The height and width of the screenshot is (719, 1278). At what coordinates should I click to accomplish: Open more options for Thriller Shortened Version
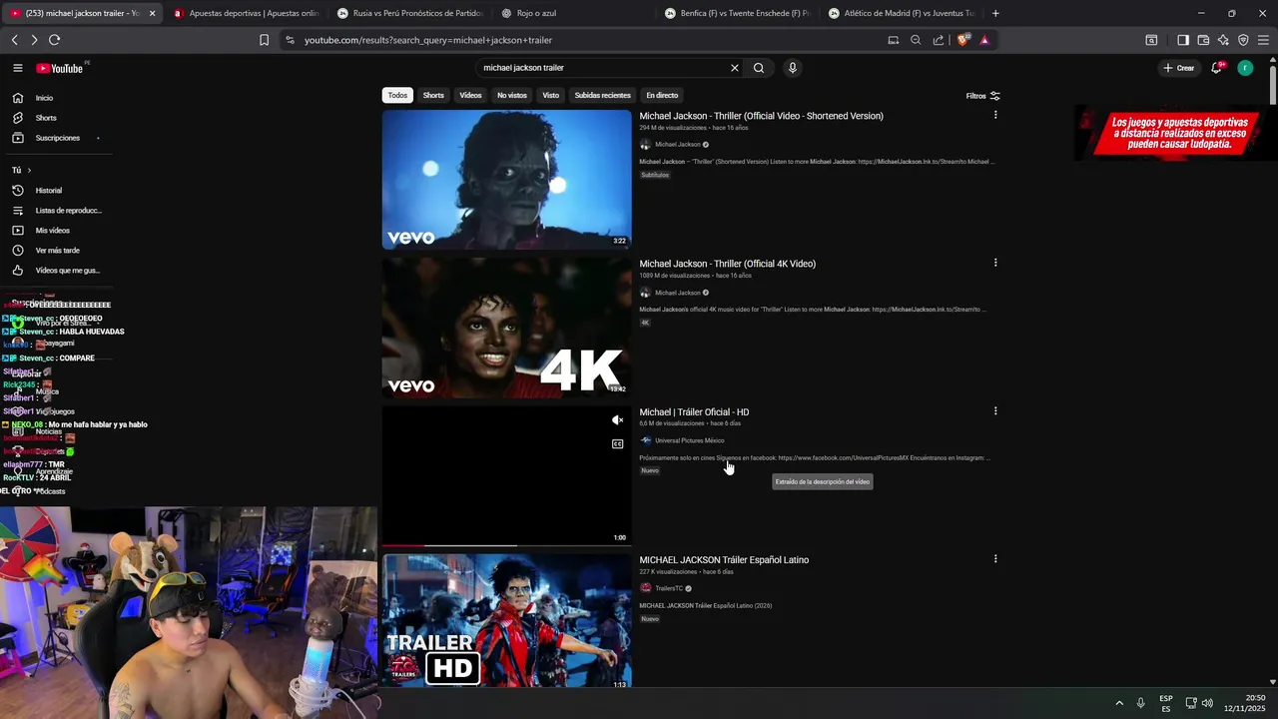click(x=995, y=116)
